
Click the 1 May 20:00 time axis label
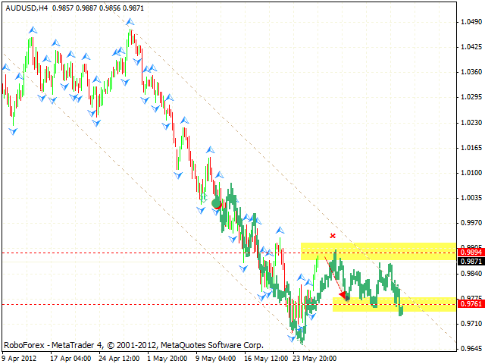(168, 358)
